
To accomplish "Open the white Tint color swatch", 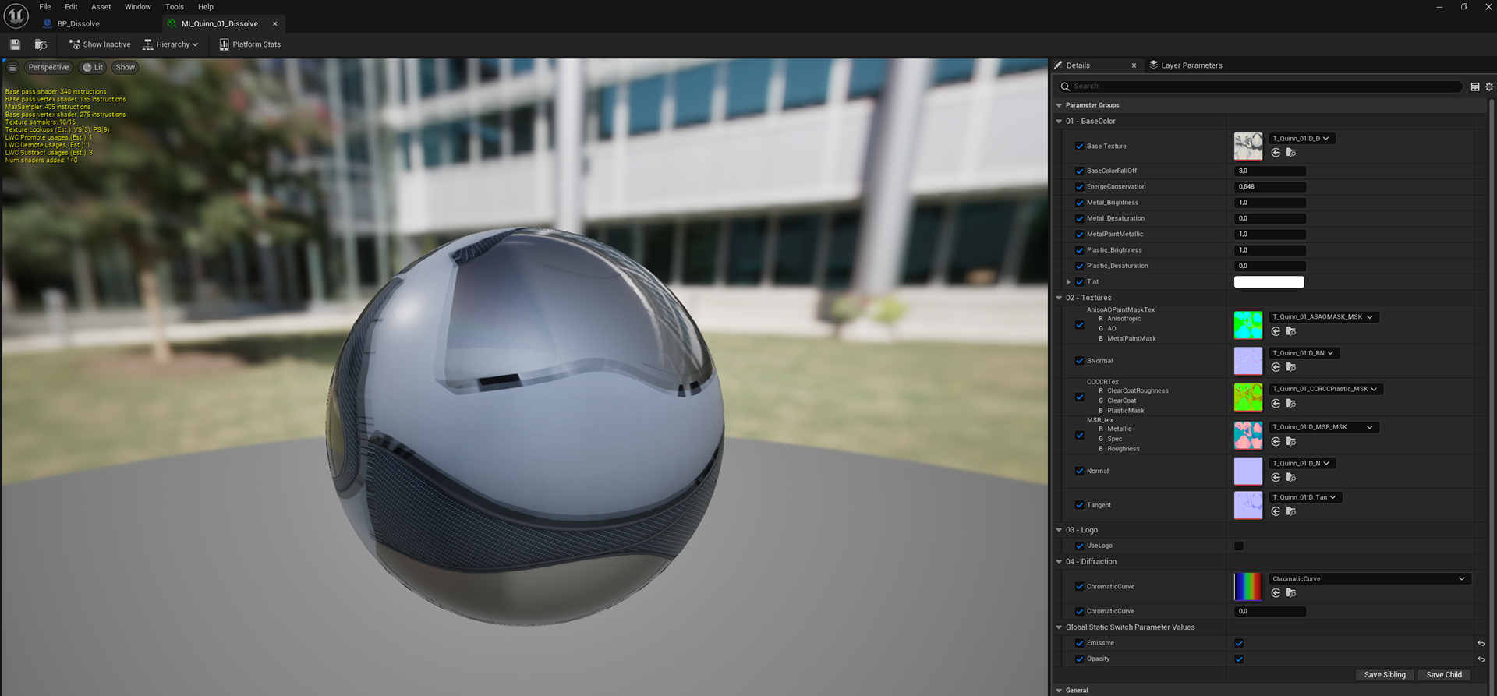I will tap(1269, 282).
